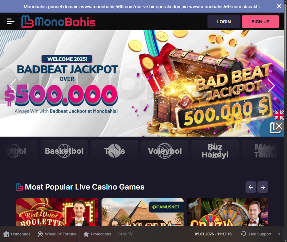Expand the bottom bar dropdown arrow
Viewport: 287px width, 242px height.
pyautogui.click(x=279, y=234)
